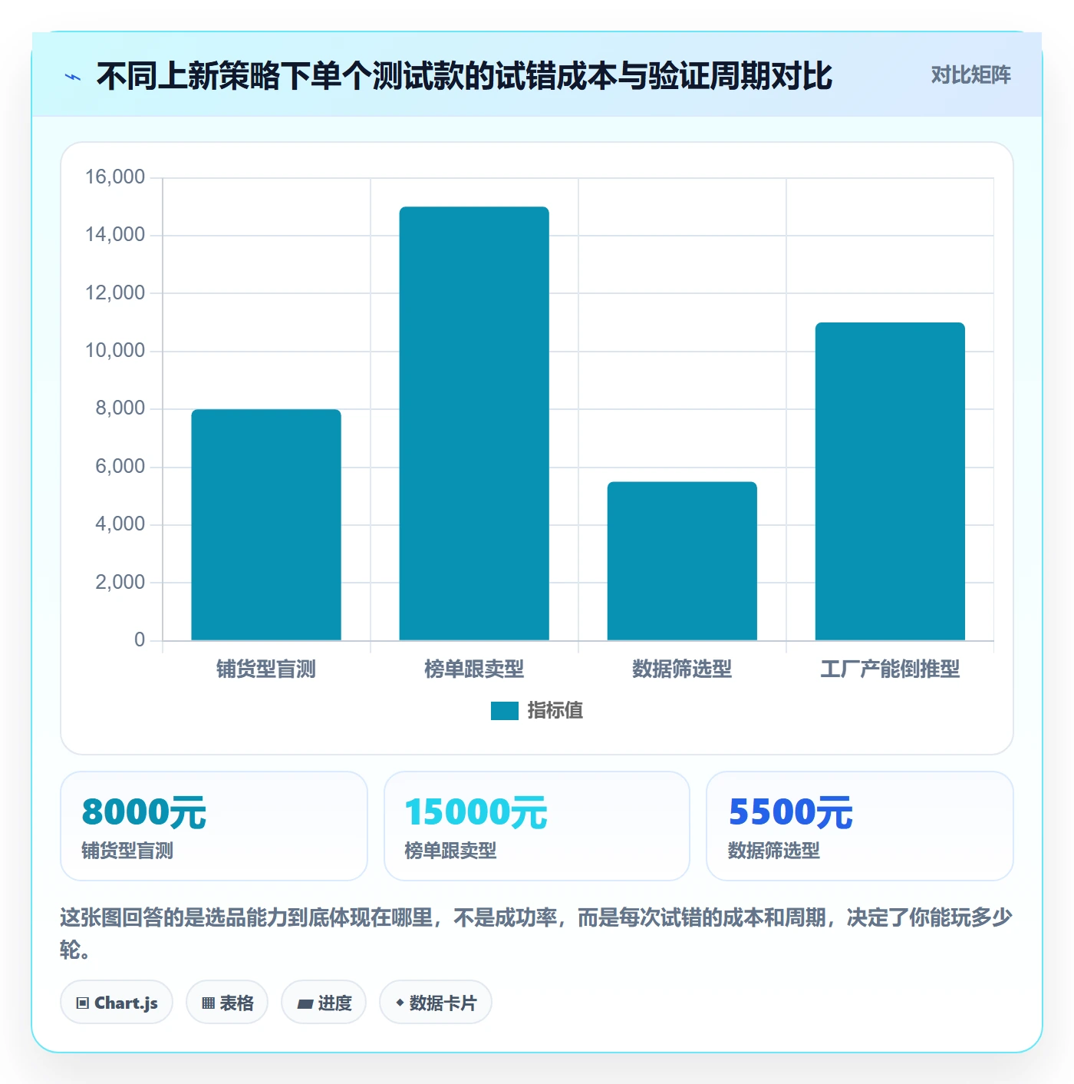The image size is (1074, 1084).
Task: Open the 8000元 铺货型盲测 data card
Action: (x=214, y=826)
